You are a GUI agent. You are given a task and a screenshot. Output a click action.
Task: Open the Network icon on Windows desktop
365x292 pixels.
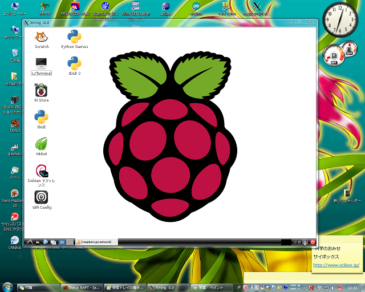(14, 32)
